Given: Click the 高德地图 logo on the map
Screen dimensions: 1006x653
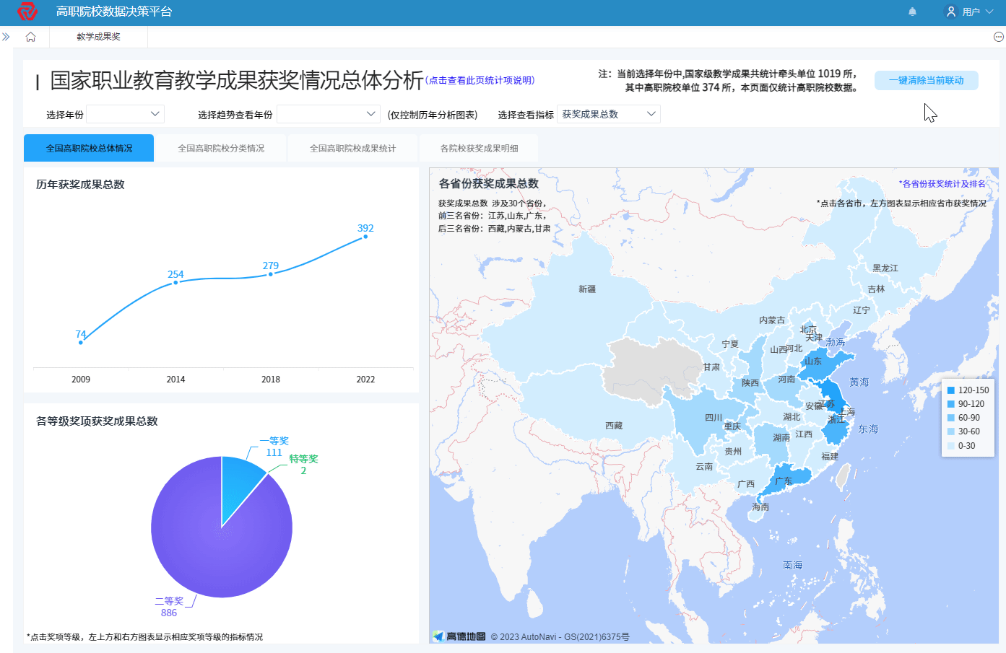Looking at the screenshot, I should 457,637.
